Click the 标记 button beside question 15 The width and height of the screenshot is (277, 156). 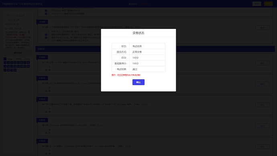tap(262, 63)
